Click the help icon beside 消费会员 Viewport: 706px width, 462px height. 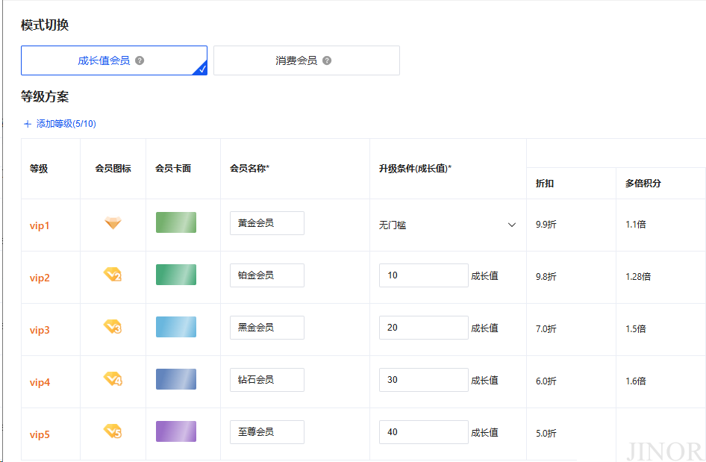pyautogui.click(x=327, y=60)
